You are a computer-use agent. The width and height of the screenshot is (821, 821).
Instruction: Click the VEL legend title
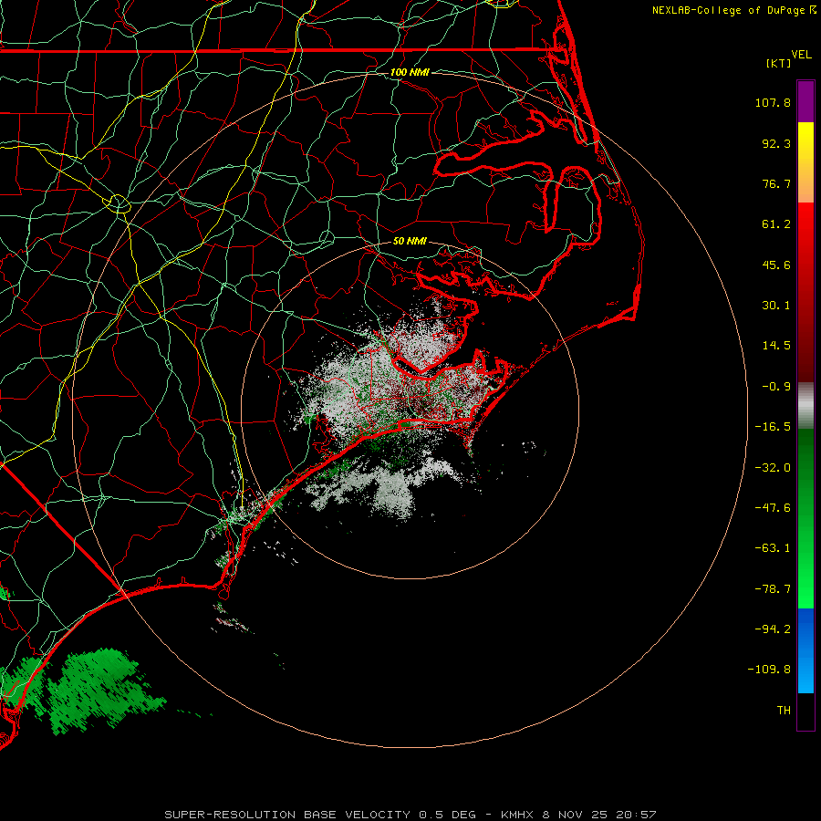(801, 54)
